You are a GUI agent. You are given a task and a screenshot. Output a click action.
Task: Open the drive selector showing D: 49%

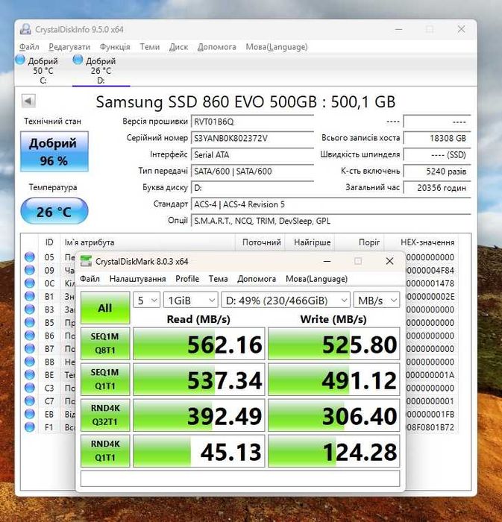286,301
